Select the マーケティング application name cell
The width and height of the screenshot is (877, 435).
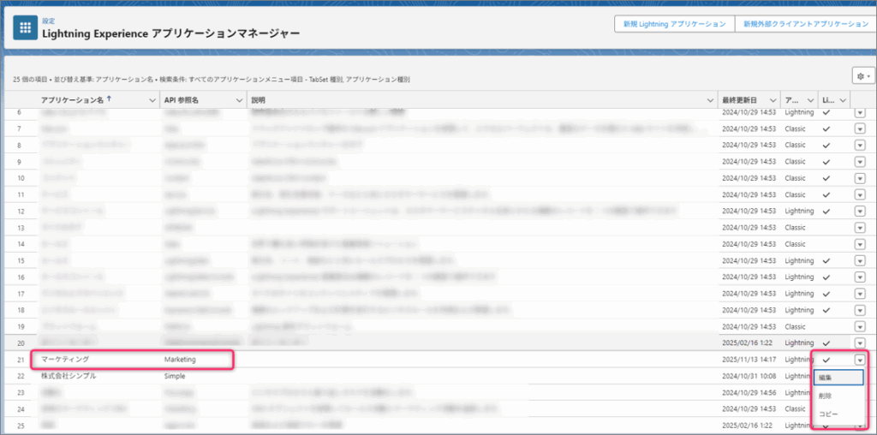(65, 360)
